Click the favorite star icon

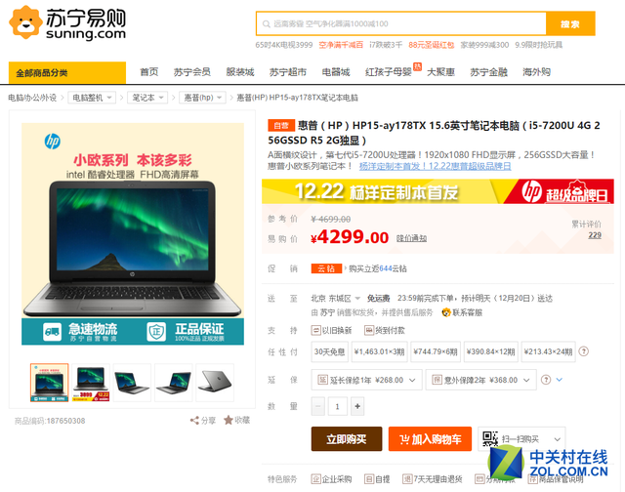tap(229, 420)
